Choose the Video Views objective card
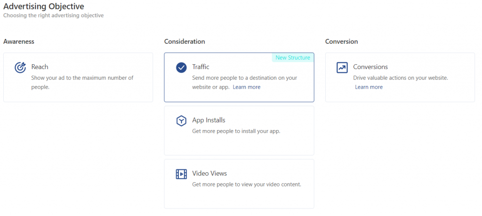Viewport: 482px width, 216px height. [x=239, y=184]
